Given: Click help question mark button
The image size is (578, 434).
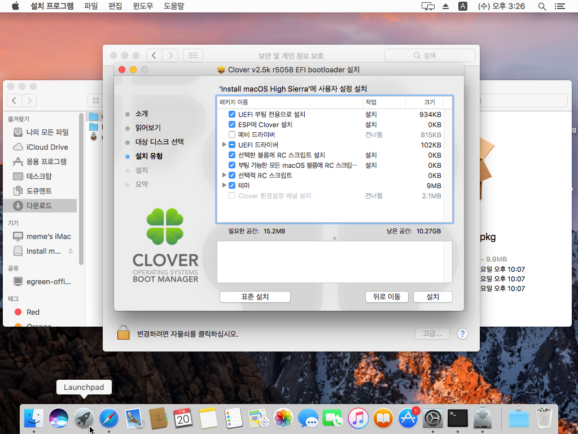Looking at the screenshot, I should pyautogui.click(x=463, y=333).
